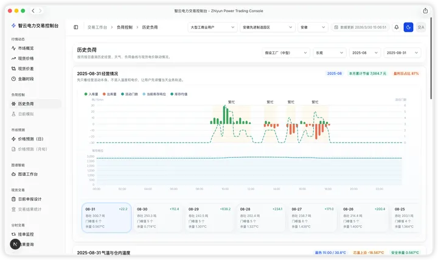438x260 pixels.
Task: Open 现货价格 menu item
Action: [x=35, y=58]
